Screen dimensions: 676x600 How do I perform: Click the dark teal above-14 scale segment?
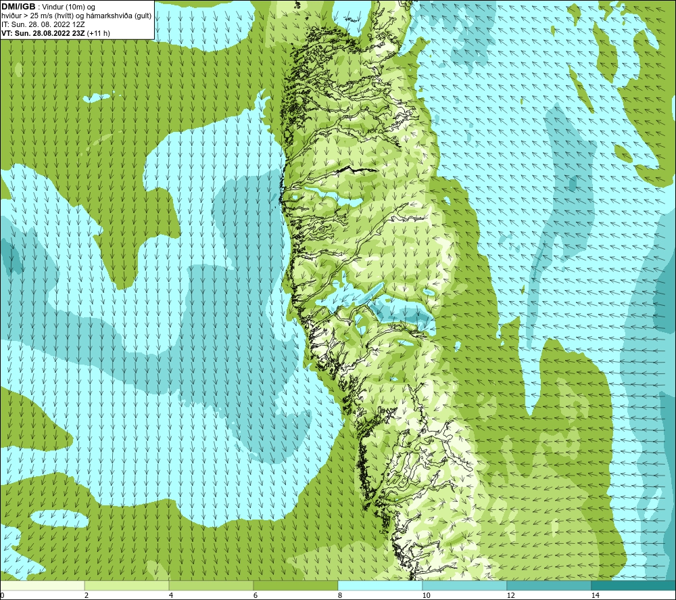point(633,586)
